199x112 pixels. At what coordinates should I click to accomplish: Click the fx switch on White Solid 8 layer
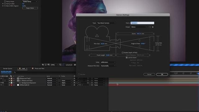(x=80, y=85)
